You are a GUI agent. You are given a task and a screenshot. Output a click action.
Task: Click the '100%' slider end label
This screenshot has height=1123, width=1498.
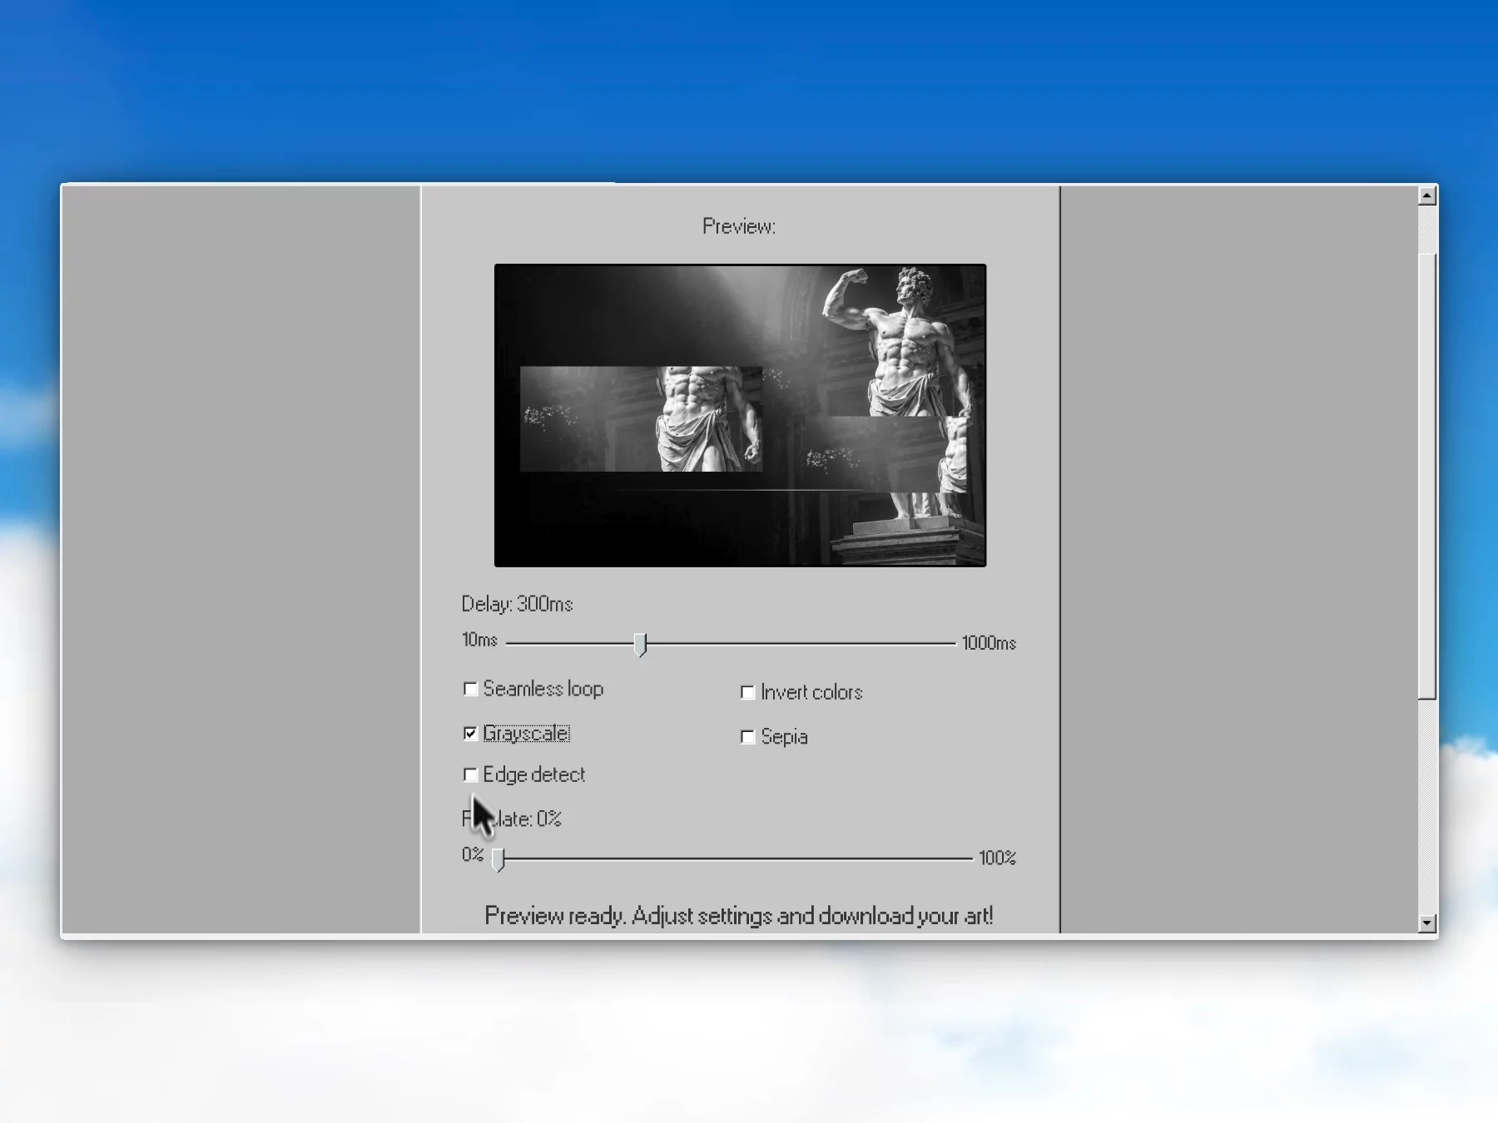997,858
